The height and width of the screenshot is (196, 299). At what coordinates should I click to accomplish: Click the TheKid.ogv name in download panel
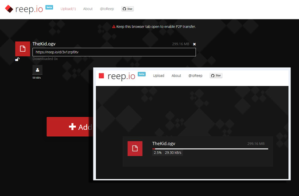[163, 144]
